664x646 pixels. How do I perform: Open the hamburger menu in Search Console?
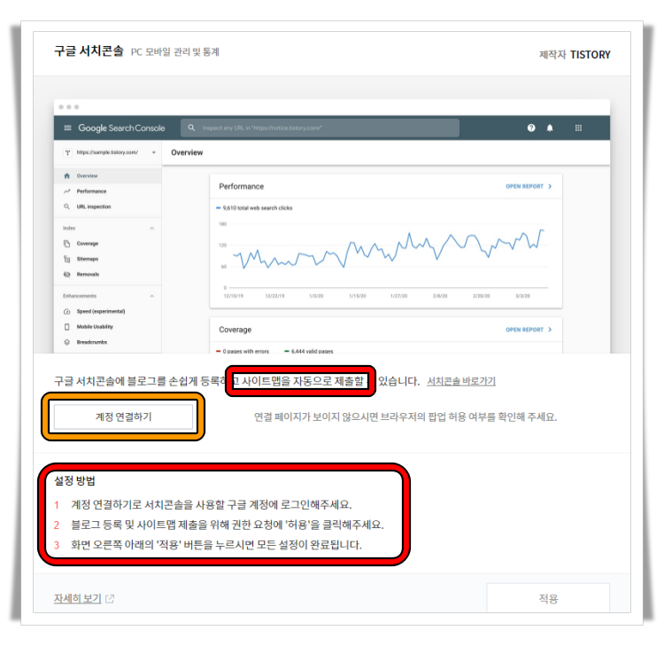pyautogui.click(x=67, y=128)
